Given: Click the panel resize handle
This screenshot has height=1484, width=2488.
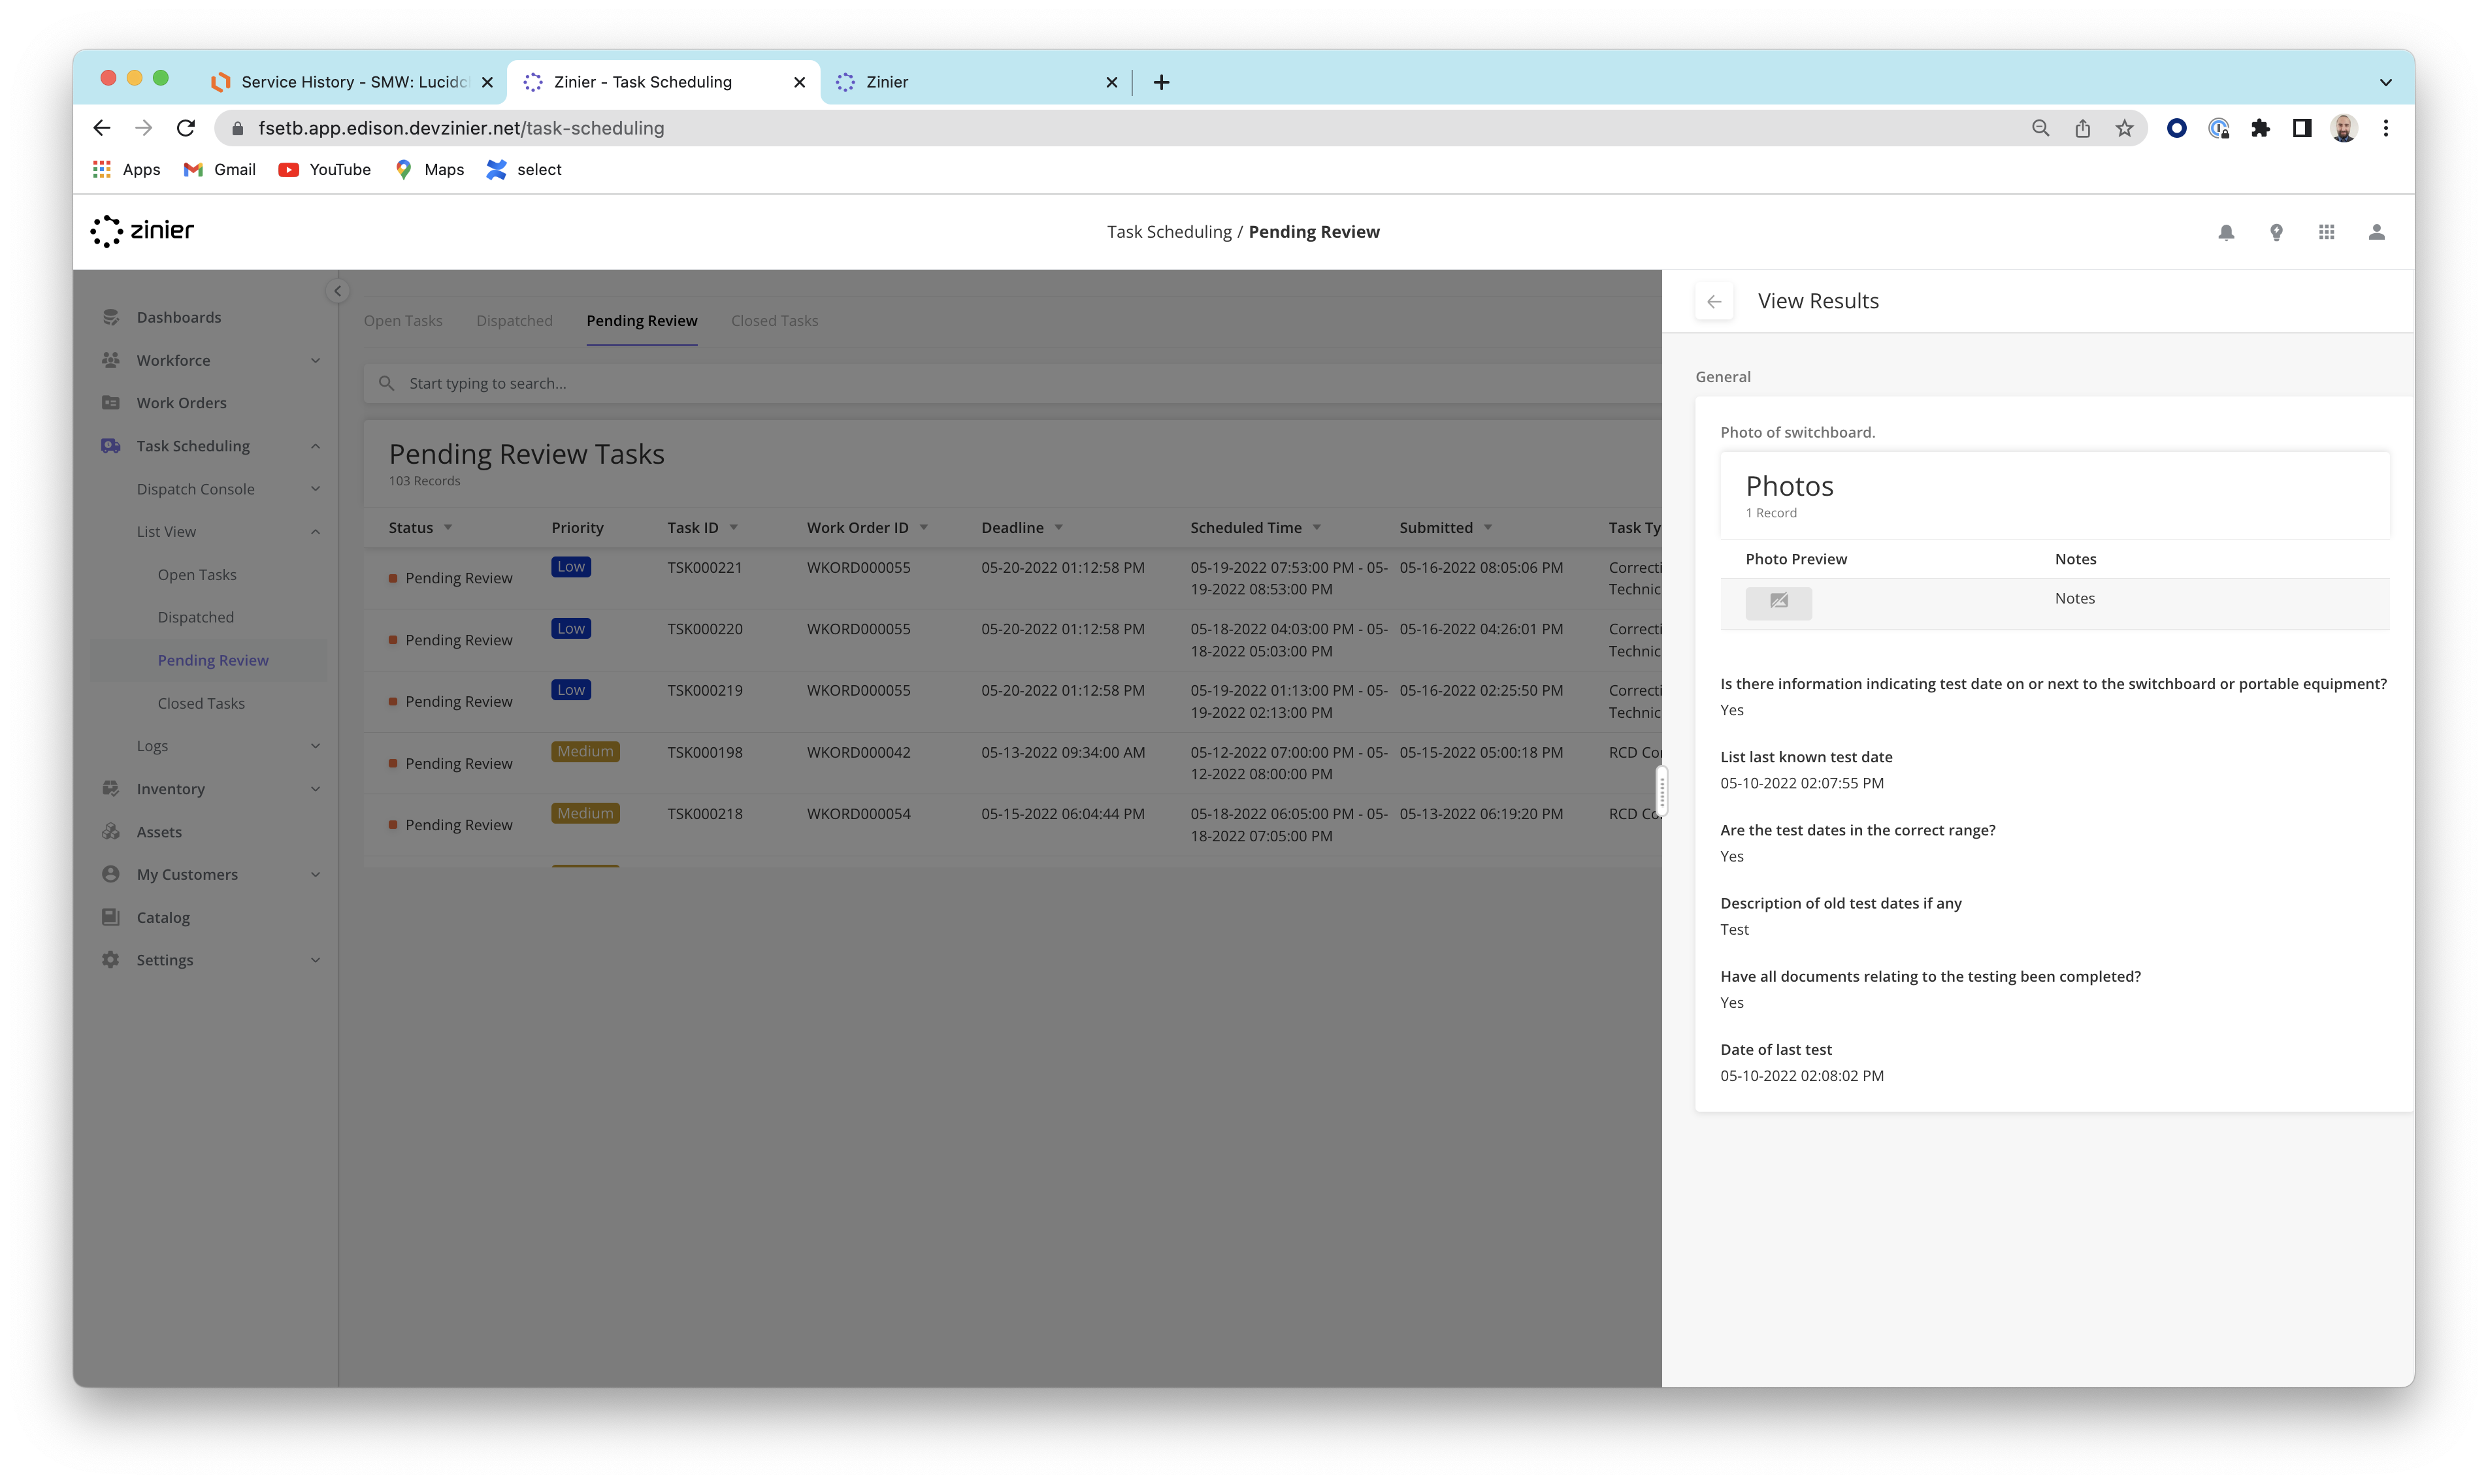Looking at the screenshot, I should 1661,790.
